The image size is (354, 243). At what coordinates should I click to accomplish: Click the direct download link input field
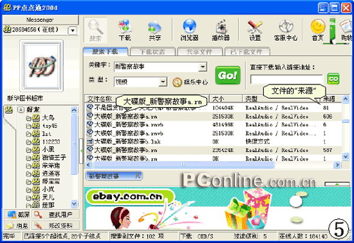[x=286, y=79]
